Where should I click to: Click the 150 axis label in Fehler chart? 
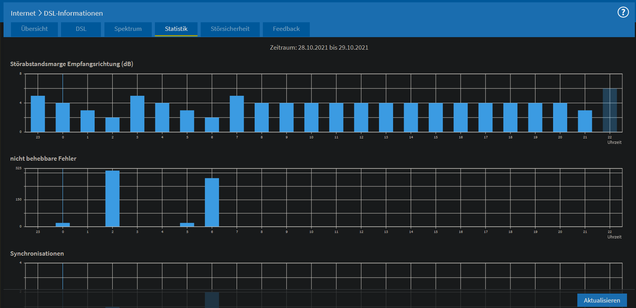[18, 199]
